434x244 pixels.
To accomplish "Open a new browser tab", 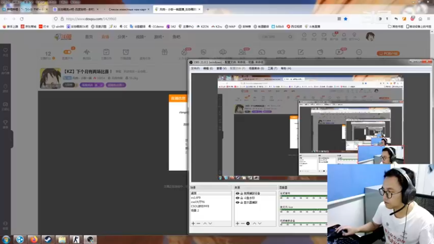I will [x=208, y=9].
